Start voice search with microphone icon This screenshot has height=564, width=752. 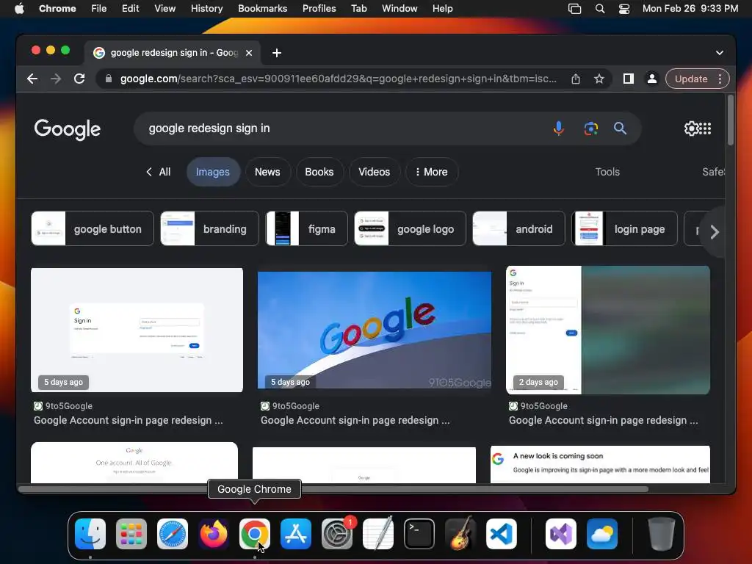[x=558, y=128]
